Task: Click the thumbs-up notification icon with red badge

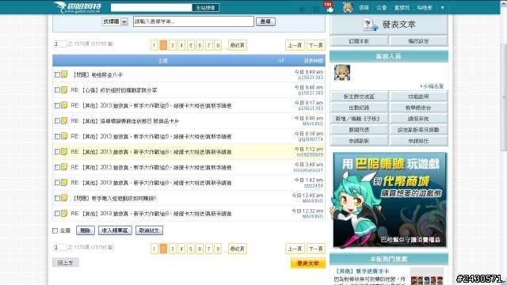Action: [x=329, y=7]
